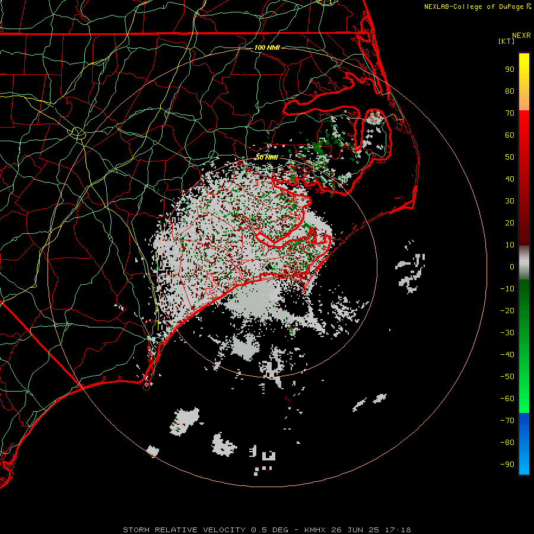The height and width of the screenshot is (534, 534).
Task: Pick the blue bottom segment of the color bar
Action: tap(524, 444)
